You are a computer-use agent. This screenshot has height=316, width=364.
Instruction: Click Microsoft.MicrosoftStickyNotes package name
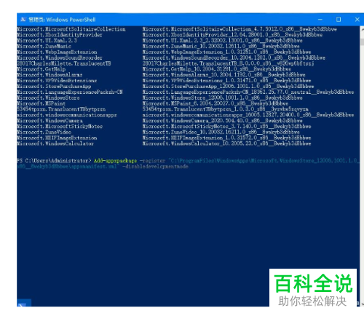tap(60, 127)
